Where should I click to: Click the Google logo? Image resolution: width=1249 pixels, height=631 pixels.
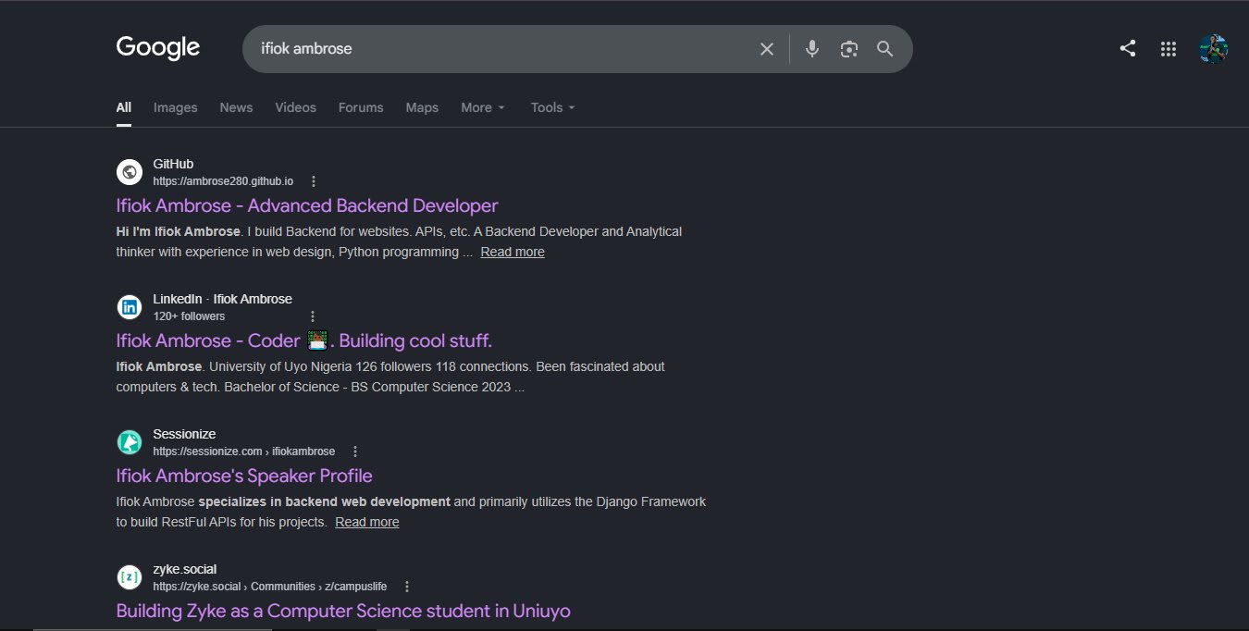pyautogui.click(x=158, y=48)
